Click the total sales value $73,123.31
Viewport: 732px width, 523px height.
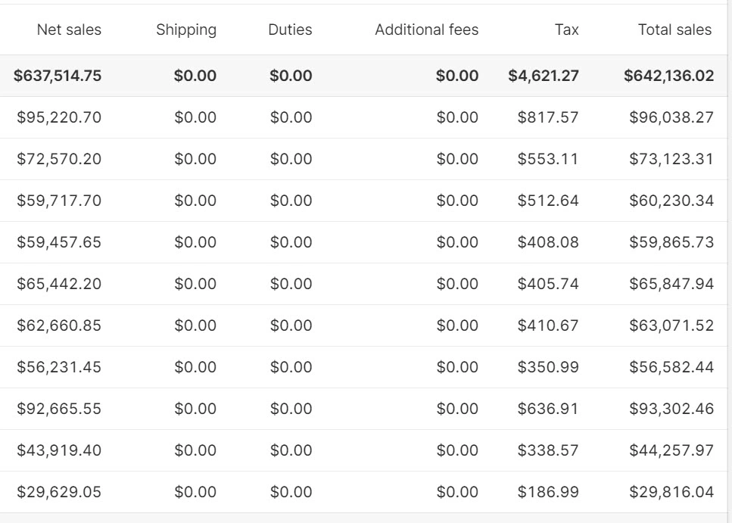pos(671,159)
